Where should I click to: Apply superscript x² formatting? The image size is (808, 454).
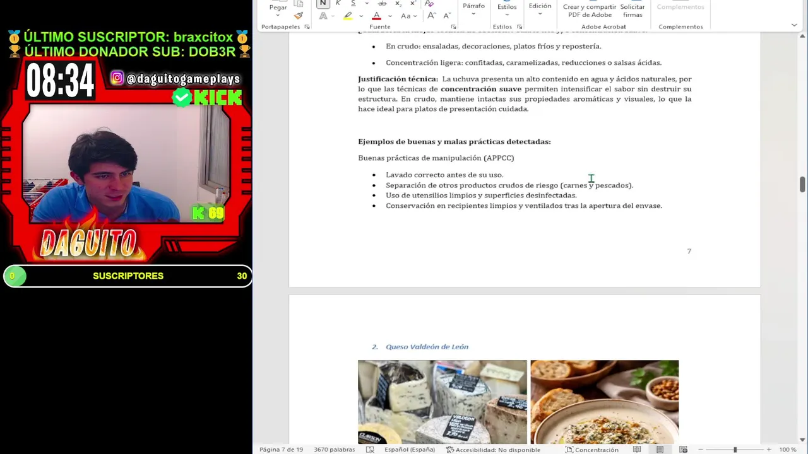click(x=412, y=3)
